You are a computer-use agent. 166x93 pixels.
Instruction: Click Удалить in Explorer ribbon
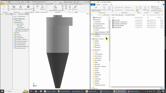click(x=128, y=7)
